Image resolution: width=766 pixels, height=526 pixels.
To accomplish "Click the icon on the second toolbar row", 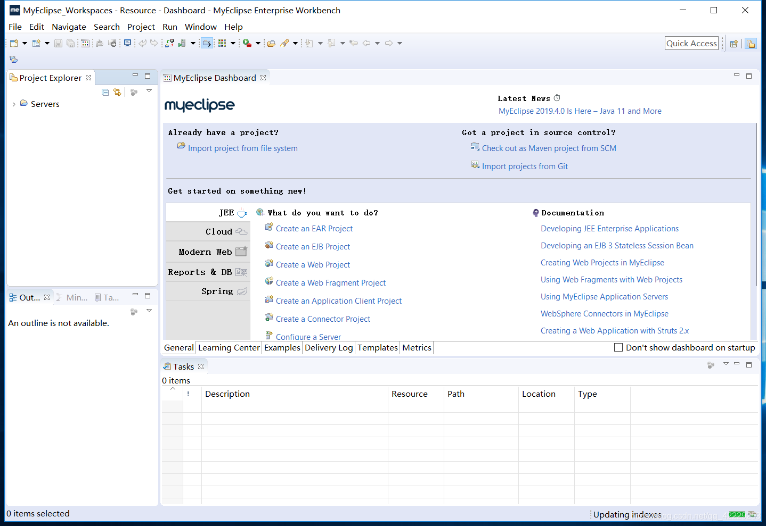I will pyautogui.click(x=14, y=60).
